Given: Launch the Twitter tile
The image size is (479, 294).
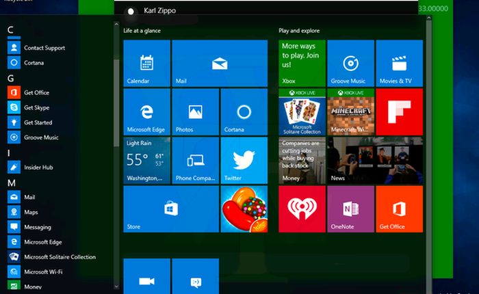Looking at the screenshot, I should point(244,160).
